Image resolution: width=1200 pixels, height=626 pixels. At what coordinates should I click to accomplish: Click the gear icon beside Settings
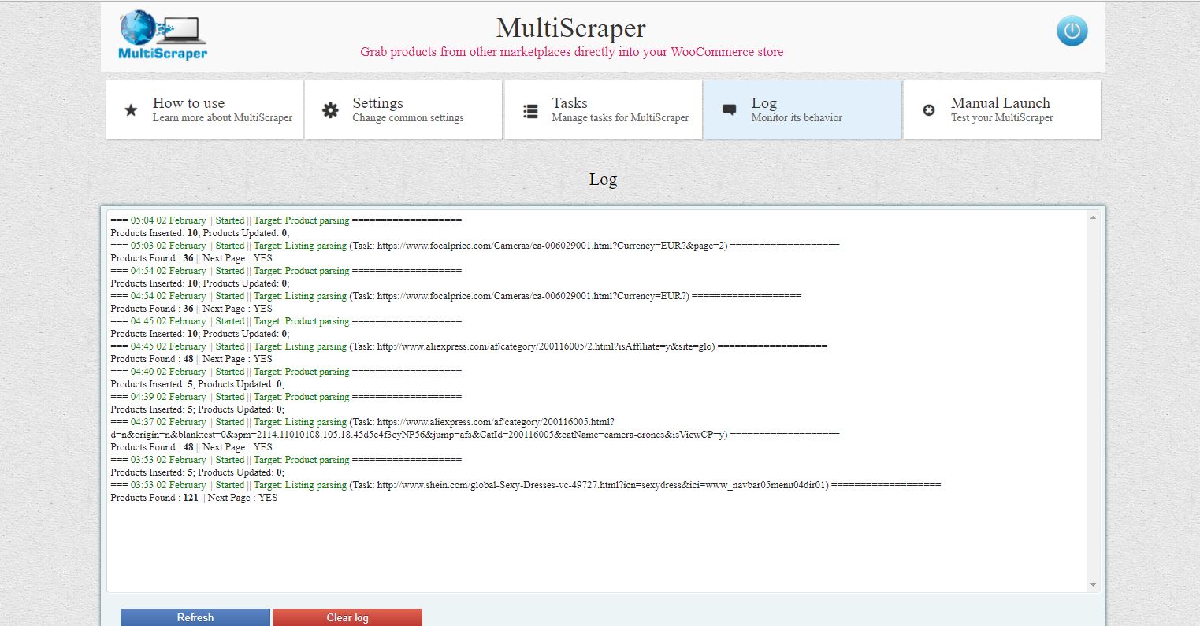click(331, 110)
